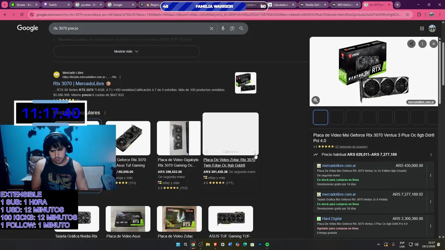Open OBS Studio from taskbar
This screenshot has width=445, height=250.
[201, 244]
